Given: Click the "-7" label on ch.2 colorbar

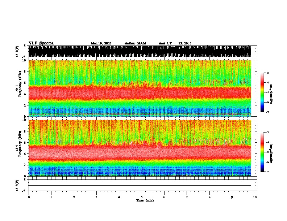Looking at the screenshot, I should tap(267, 172).
